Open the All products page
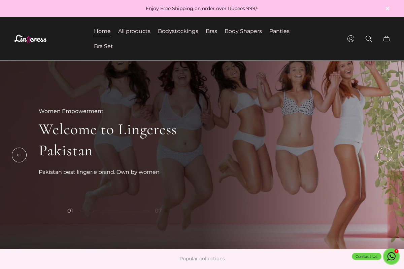Image resolution: width=404 pixels, height=269 pixels. 134,31
